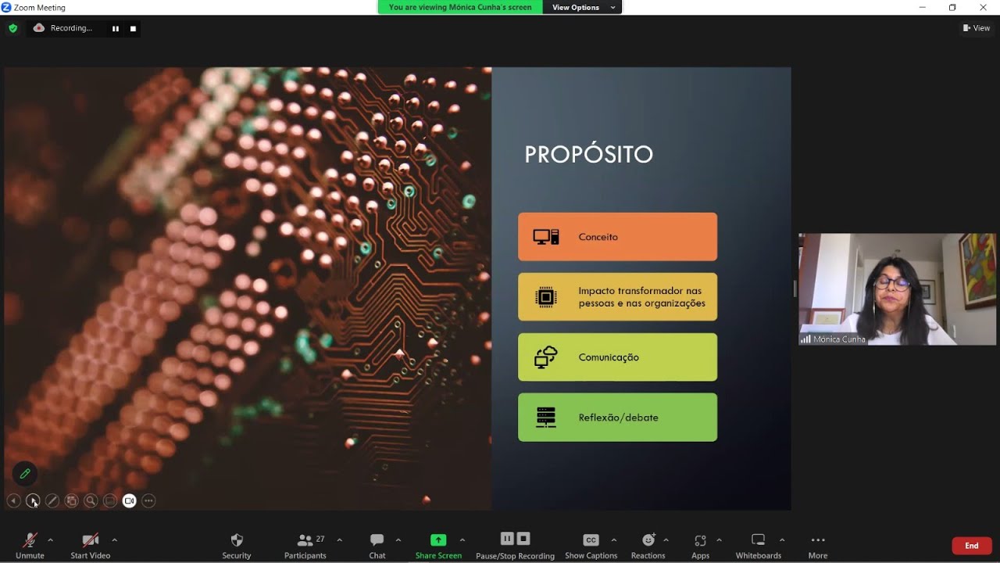Click the Unmute microphone icon
Image resolution: width=1000 pixels, height=563 pixels.
click(x=30, y=540)
